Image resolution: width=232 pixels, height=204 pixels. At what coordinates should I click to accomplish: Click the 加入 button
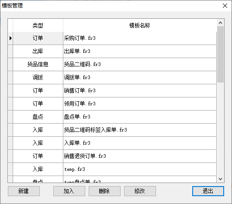pyautogui.click(x=69, y=191)
